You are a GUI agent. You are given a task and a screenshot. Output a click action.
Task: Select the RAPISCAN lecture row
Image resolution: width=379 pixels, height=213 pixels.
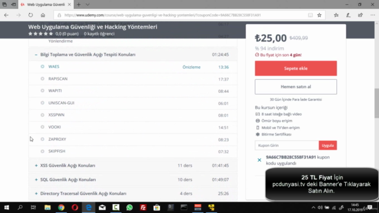pyautogui.click(x=133, y=79)
